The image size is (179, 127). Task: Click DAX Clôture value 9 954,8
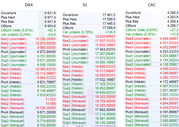(50, 26)
